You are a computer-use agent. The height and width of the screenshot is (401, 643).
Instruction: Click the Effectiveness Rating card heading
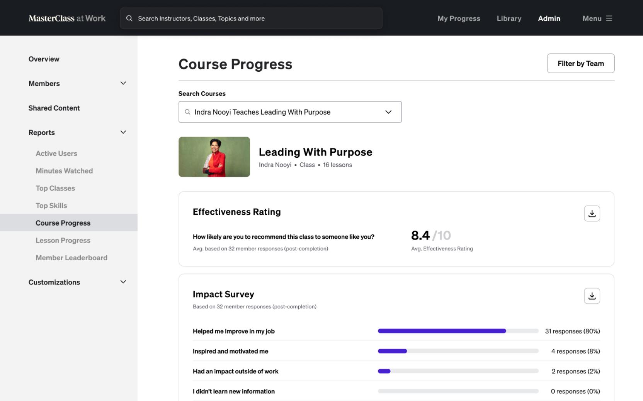tap(237, 212)
